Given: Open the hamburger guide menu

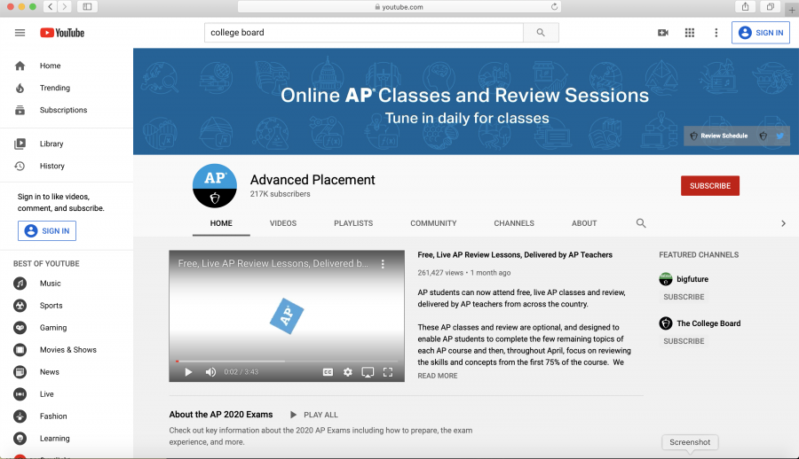Looking at the screenshot, I should [20, 33].
